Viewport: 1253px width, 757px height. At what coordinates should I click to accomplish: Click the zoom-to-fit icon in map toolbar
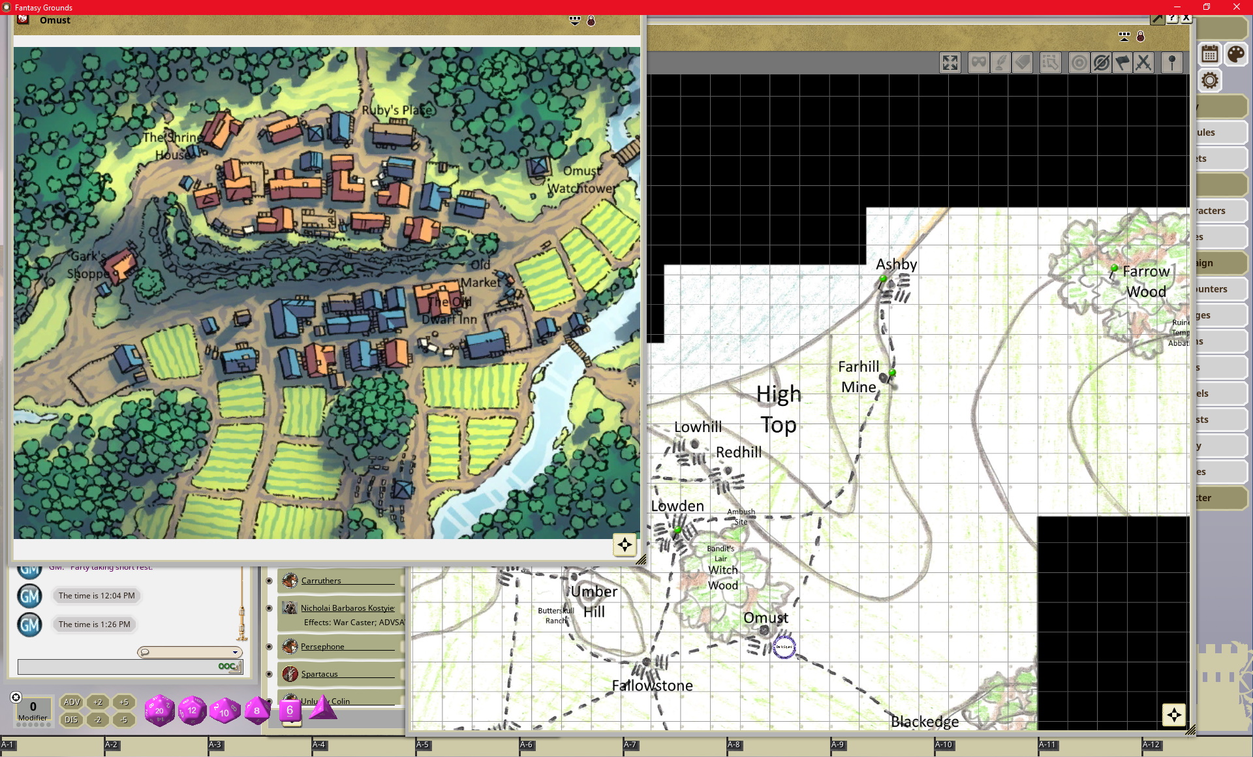[950, 63]
